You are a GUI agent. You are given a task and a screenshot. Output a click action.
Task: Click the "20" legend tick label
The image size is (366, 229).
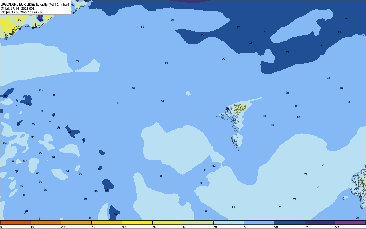63,227
